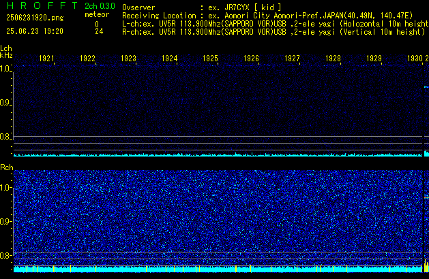The height and width of the screenshot is (279, 429).
Task: Click time marker 1925
Action: [210, 59]
